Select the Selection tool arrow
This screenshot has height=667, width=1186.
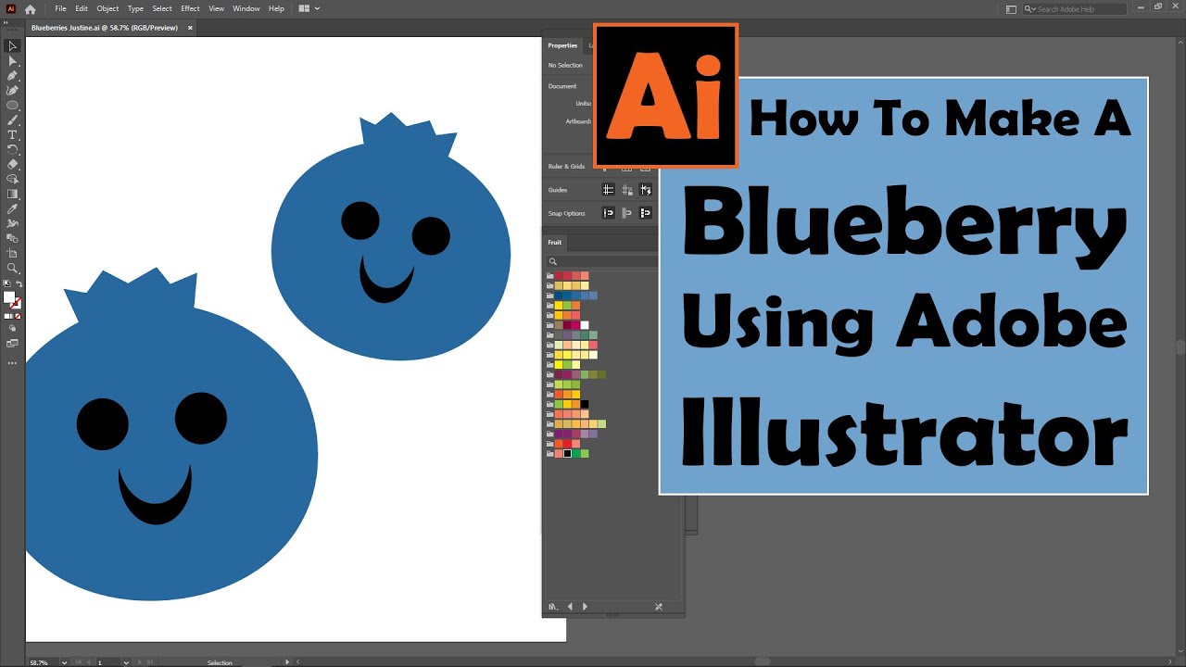(x=13, y=45)
